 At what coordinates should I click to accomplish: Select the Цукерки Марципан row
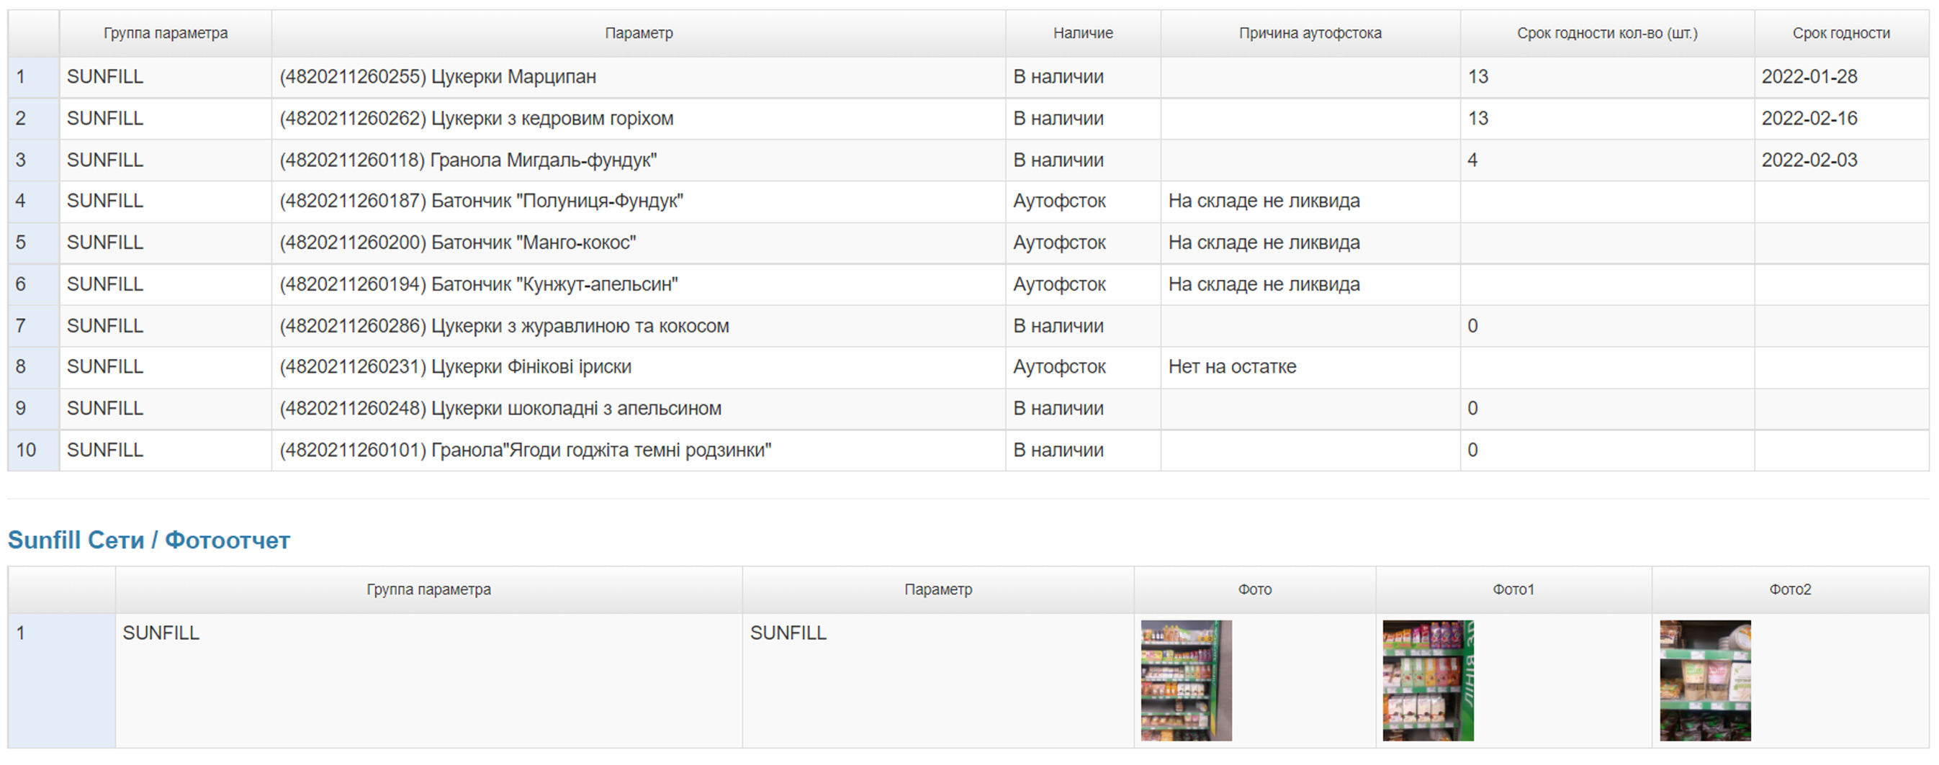(968, 77)
